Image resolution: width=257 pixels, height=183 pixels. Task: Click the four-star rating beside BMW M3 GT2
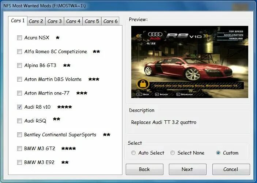[x=68, y=148]
